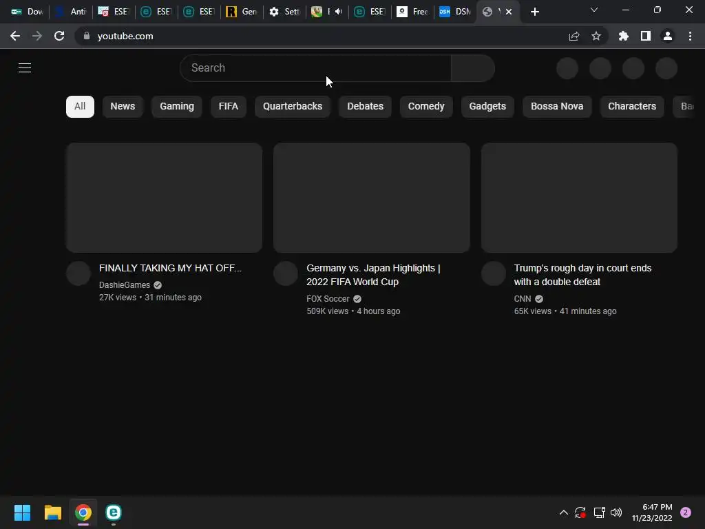This screenshot has height=529, width=705.
Task: Select the Characters filter chip
Action: pyautogui.click(x=632, y=107)
